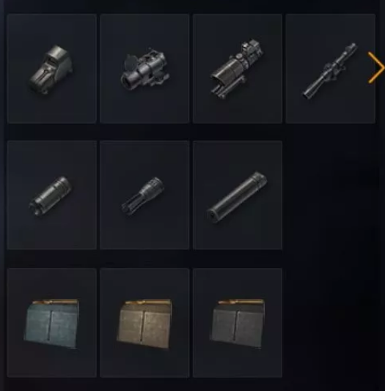Choose the pronged flash hider muzzle
Image resolution: width=385 pixels, height=391 pixels.
[144, 195]
